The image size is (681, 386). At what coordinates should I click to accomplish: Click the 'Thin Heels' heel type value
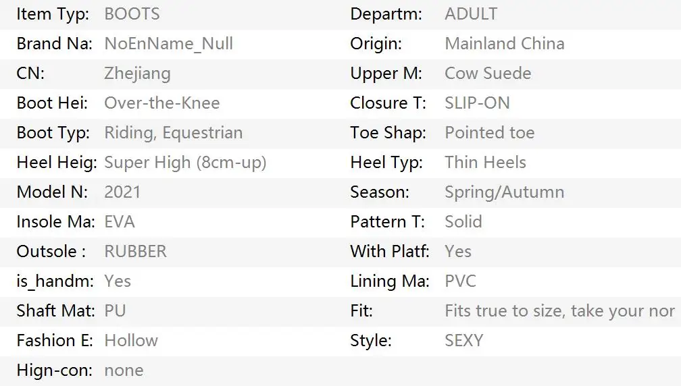pos(485,162)
